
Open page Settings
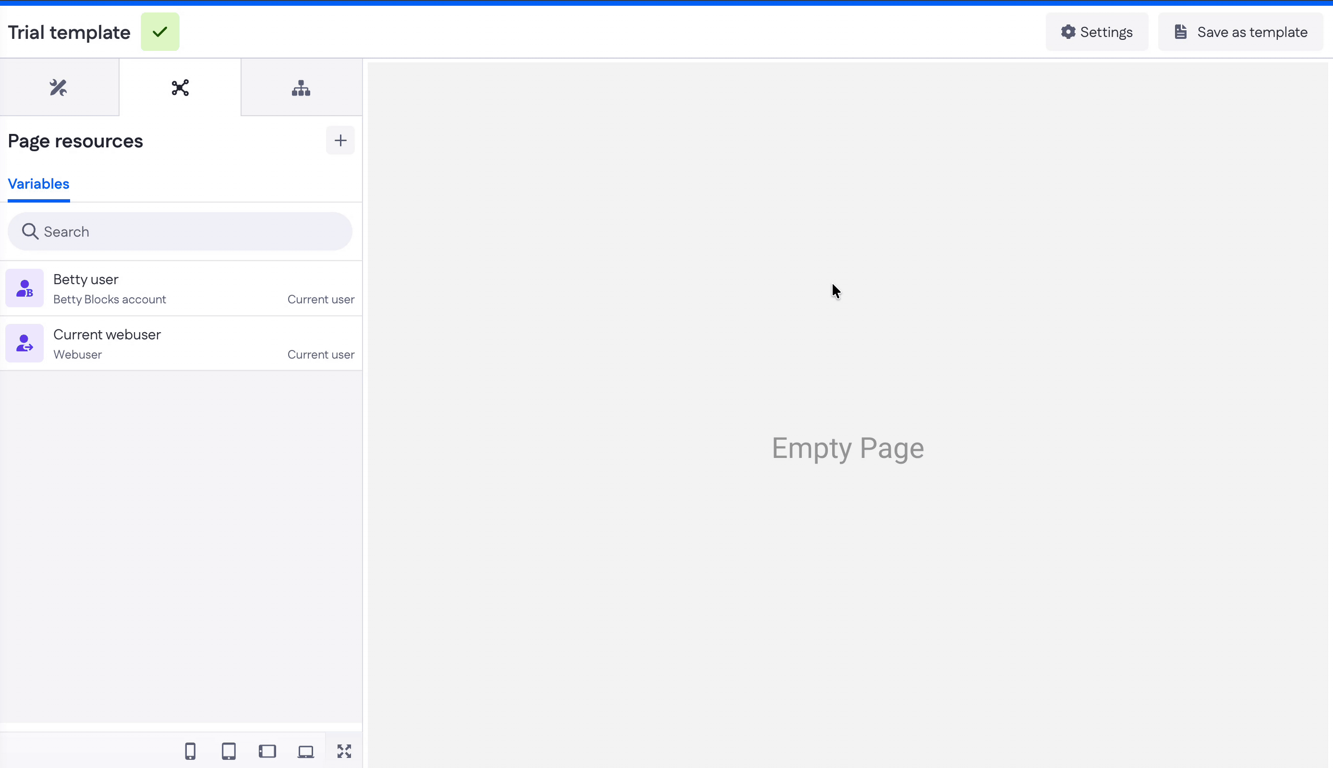coord(1097,32)
